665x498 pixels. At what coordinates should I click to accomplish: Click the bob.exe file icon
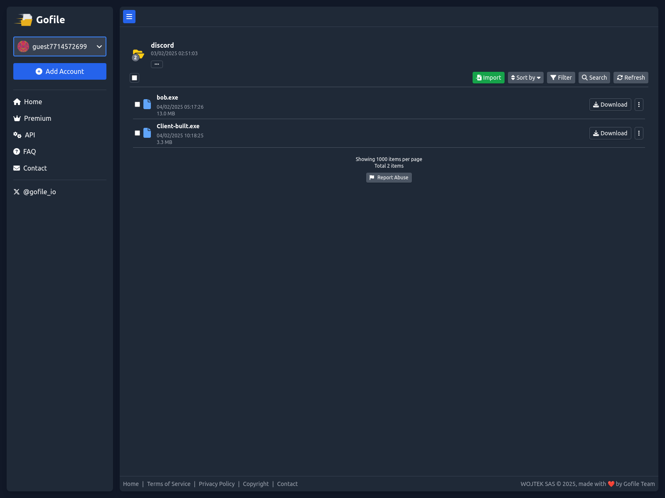[x=147, y=104]
